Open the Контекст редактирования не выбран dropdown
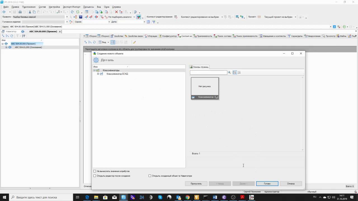Viewport: 358px width, 201px height. tap(222, 17)
